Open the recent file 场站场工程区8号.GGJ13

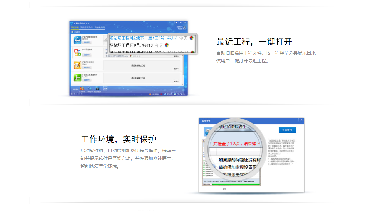(x=131, y=45)
